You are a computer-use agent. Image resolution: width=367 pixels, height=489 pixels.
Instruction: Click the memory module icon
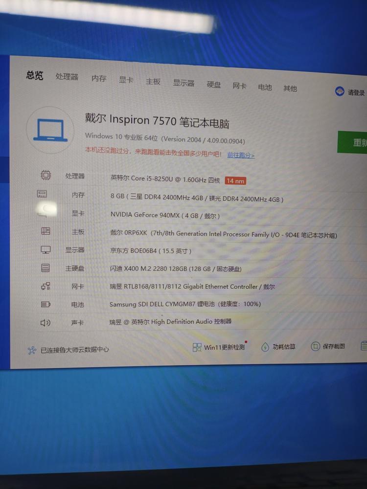(42, 194)
